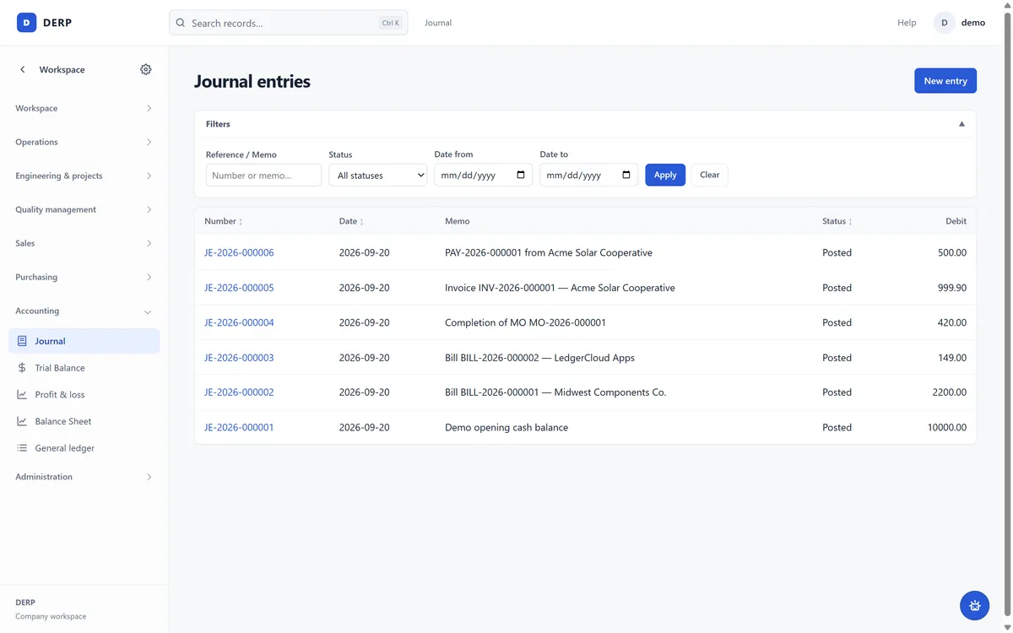Clear the journal filters
The height and width of the screenshot is (633, 1013).
pos(710,175)
